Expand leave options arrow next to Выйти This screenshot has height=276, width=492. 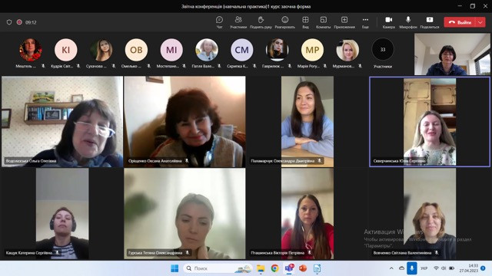480,22
